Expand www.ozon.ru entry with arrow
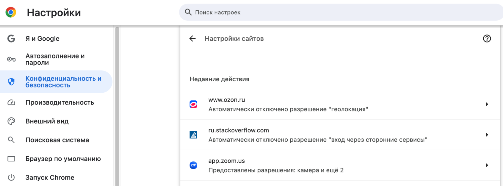503x186 pixels. point(487,104)
